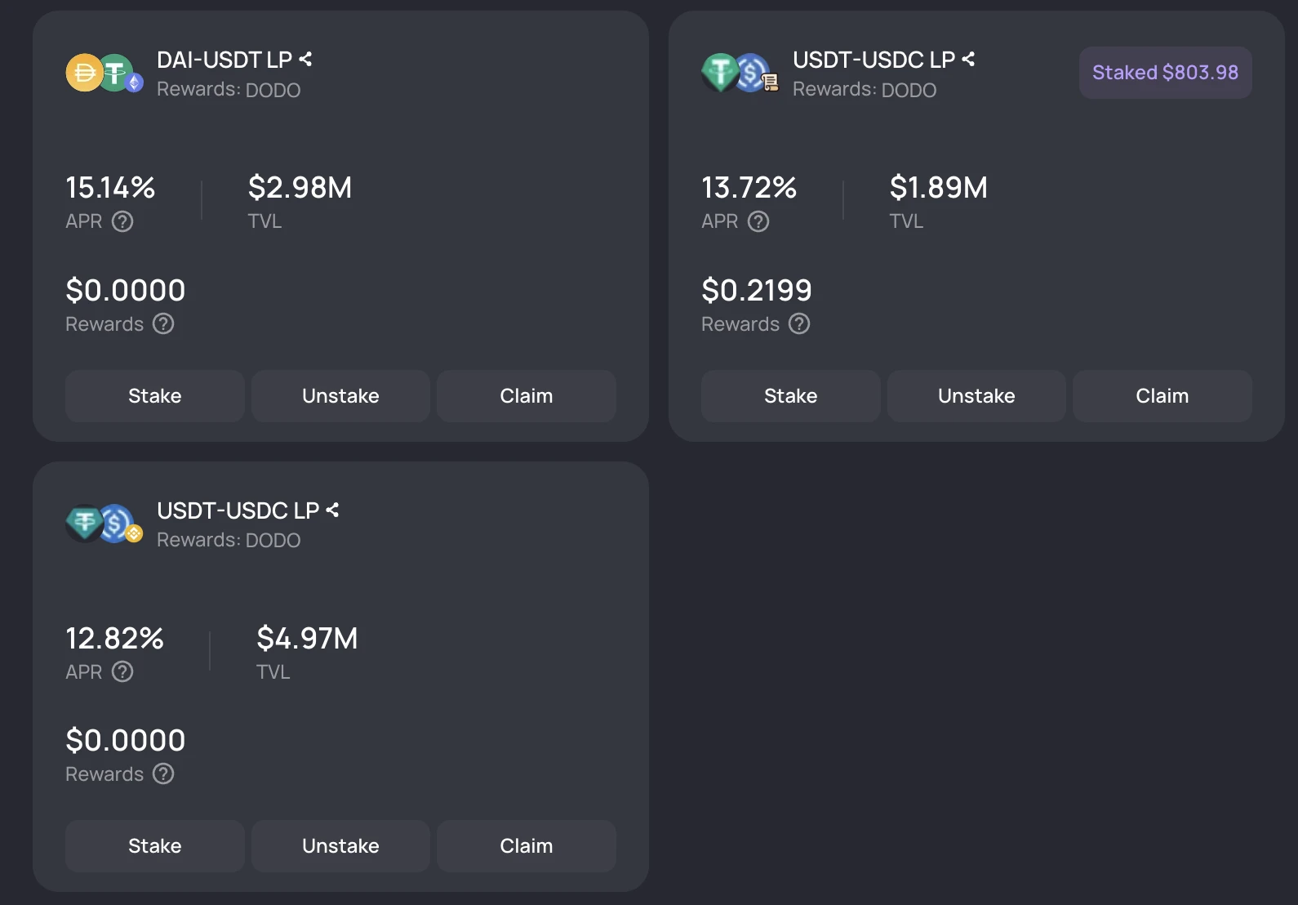Click the DAI-USDT token pair icon

(x=104, y=73)
